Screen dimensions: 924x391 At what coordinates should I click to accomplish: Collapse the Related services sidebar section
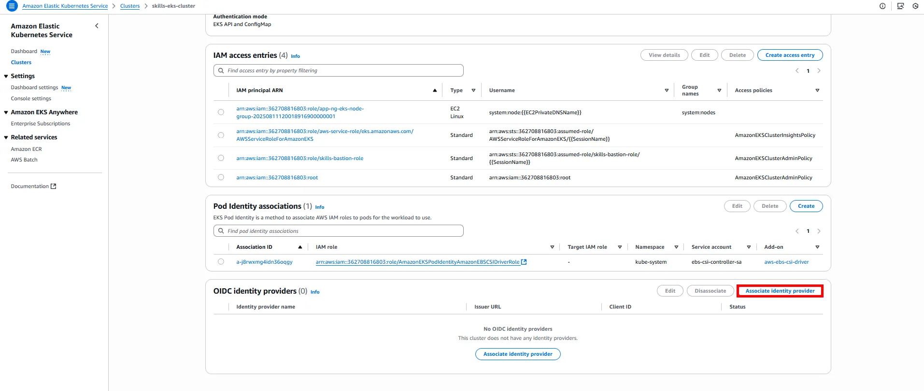click(x=6, y=137)
